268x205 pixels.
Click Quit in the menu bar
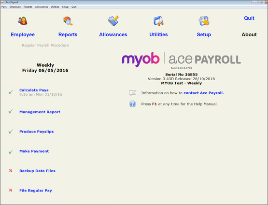click(x=74, y=7)
